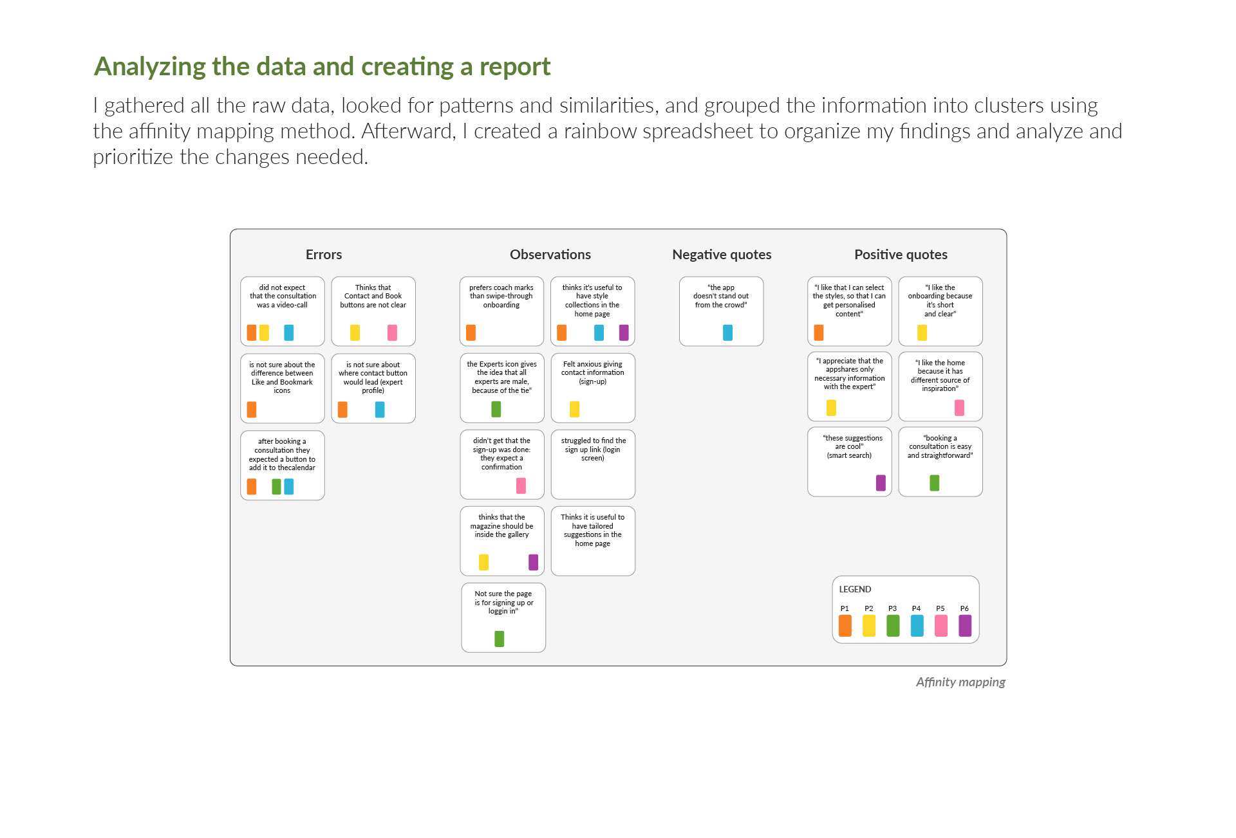Click green tag on "Not sure the page" card
1236x838 pixels.
499,639
